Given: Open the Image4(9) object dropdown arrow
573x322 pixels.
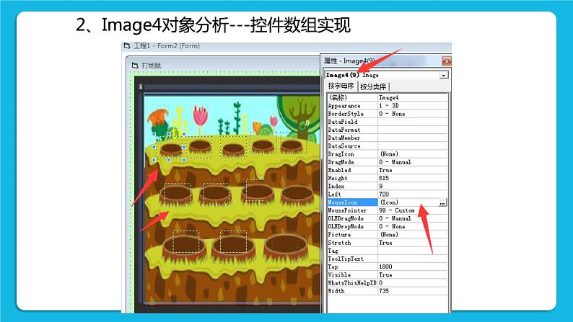Looking at the screenshot, I should click(443, 75).
